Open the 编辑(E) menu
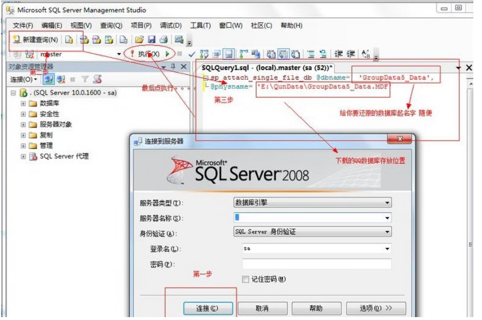 (x=52, y=26)
